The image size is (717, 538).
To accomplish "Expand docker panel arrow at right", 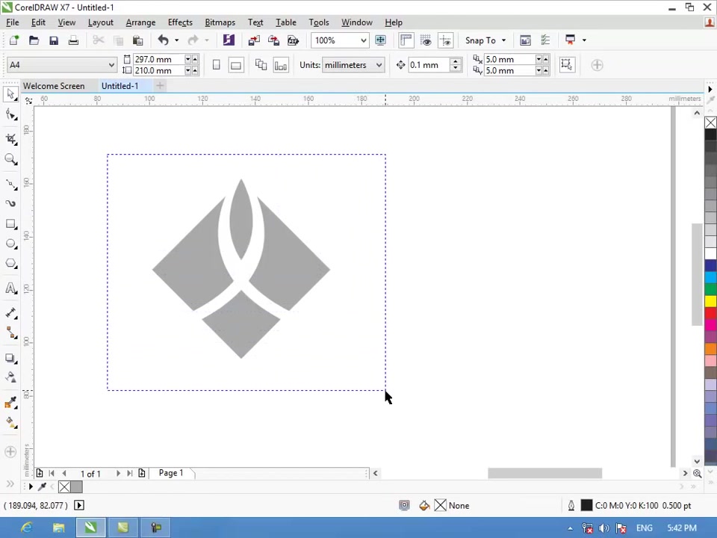I will (710, 89).
